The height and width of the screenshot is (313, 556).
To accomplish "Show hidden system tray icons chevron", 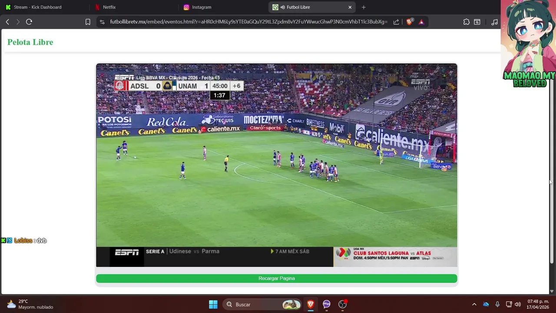I will 474,304.
